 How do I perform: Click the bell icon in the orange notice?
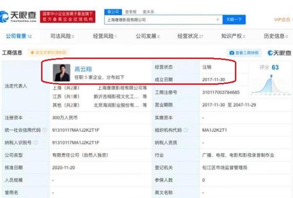(x=32, y=53)
